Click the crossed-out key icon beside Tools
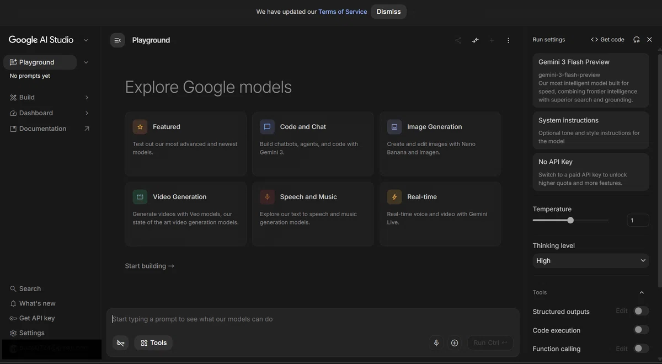This screenshot has width=662, height=364. [121, 342]
